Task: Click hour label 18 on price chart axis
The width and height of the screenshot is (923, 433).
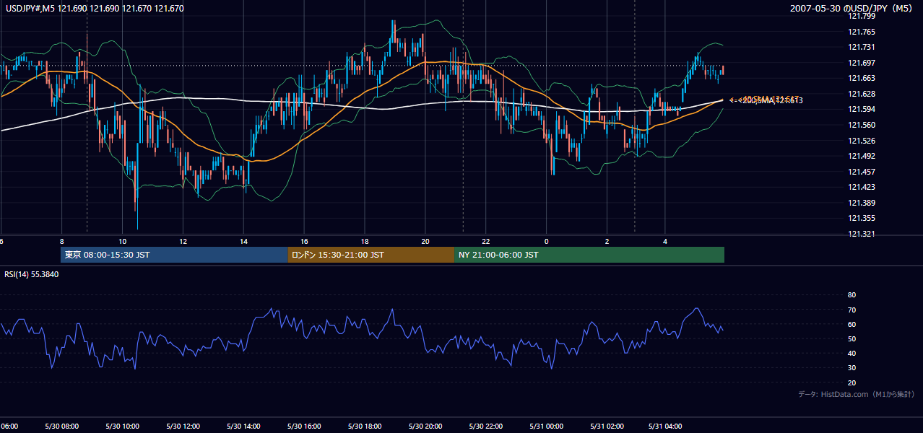Action: click(365, 241)
